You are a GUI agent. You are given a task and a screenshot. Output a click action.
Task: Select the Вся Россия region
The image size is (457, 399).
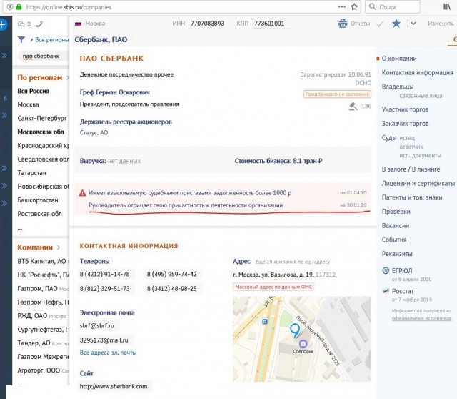click(x=34, y=91)
